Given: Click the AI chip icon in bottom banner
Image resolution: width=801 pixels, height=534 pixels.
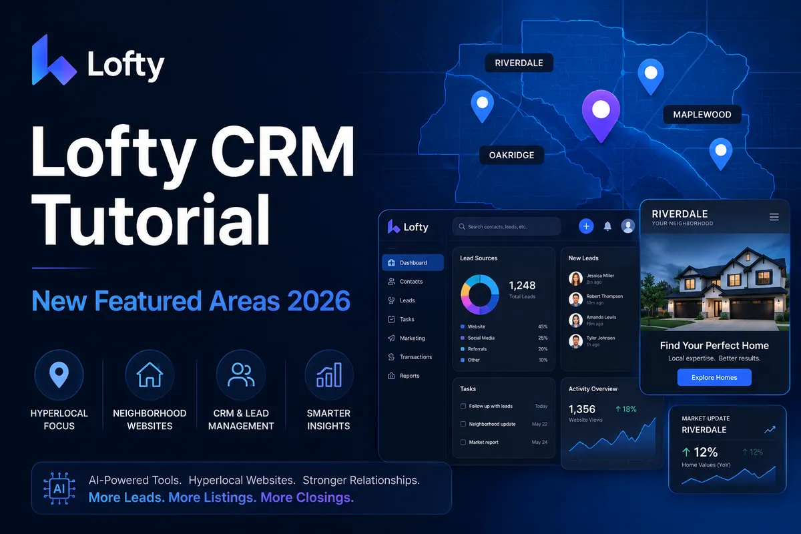Looking at the screenshot, I should coord(59,489).
